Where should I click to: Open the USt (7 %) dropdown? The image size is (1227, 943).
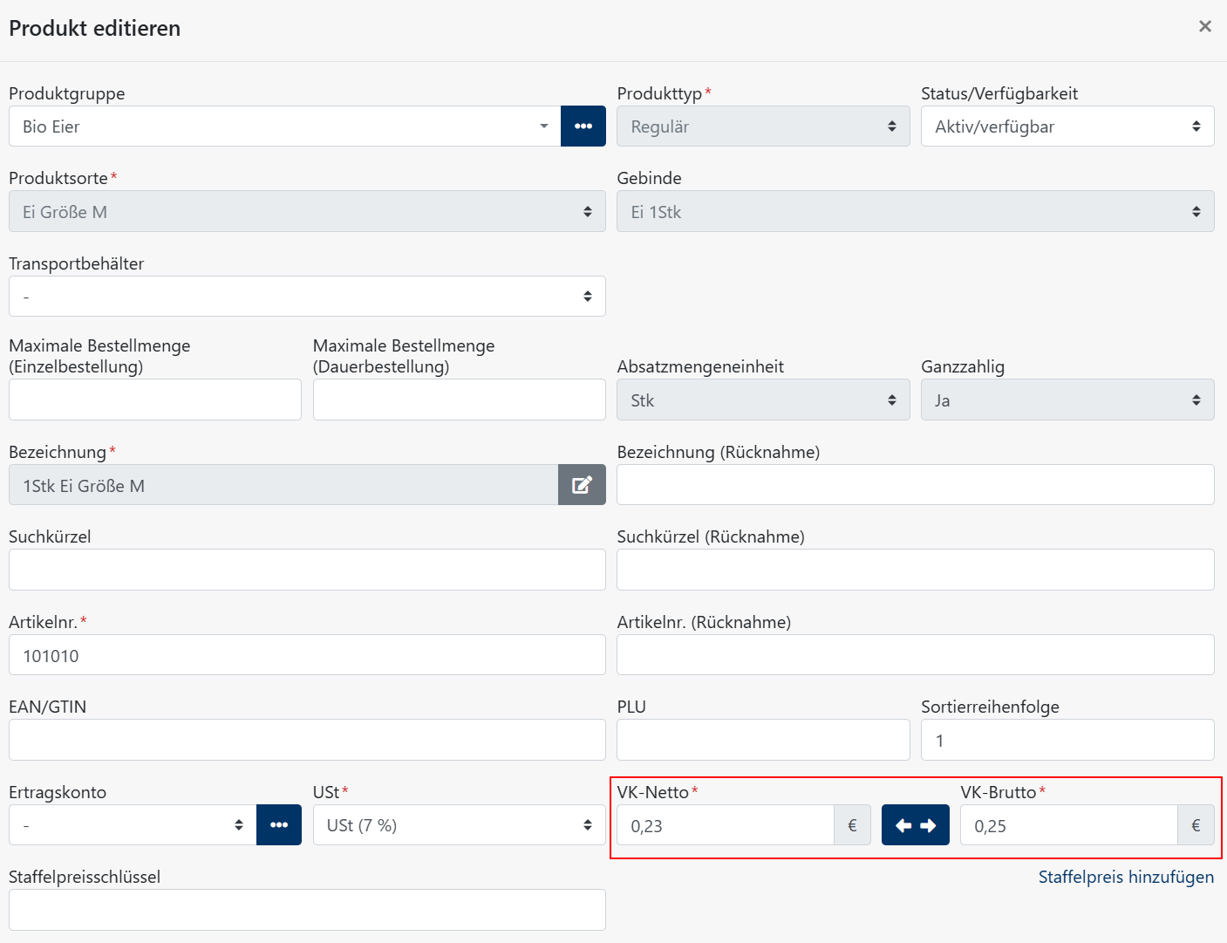(x=459, y=825)
